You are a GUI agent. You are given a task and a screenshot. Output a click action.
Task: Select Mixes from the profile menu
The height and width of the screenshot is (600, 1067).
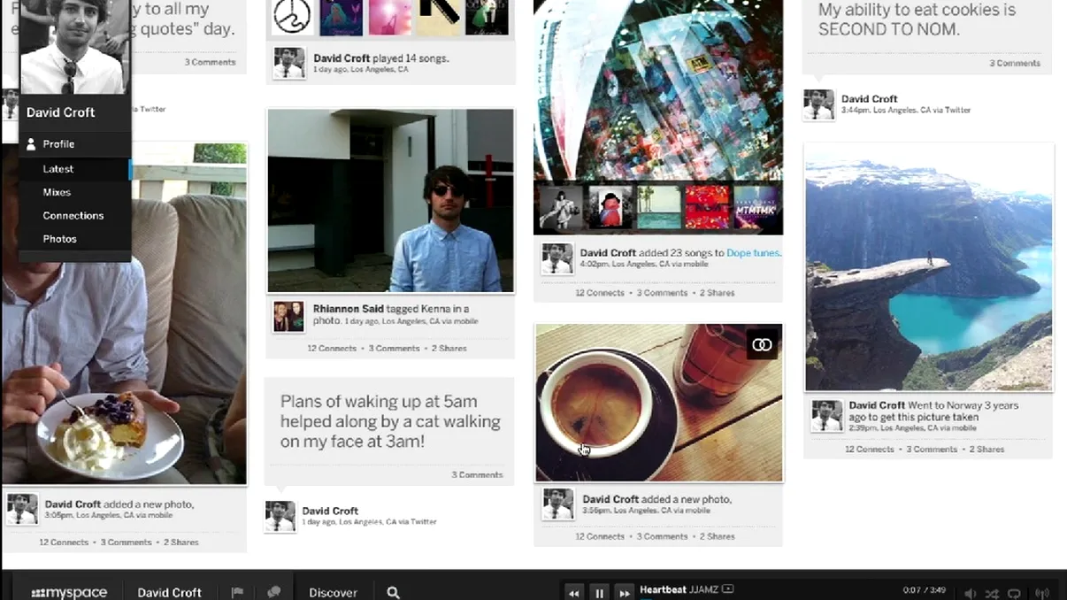pos(57,192)
